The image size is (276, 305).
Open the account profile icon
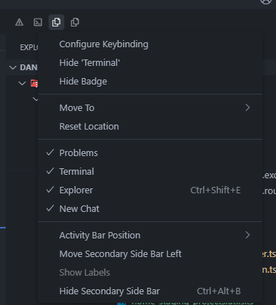click(x=266, y=1)
